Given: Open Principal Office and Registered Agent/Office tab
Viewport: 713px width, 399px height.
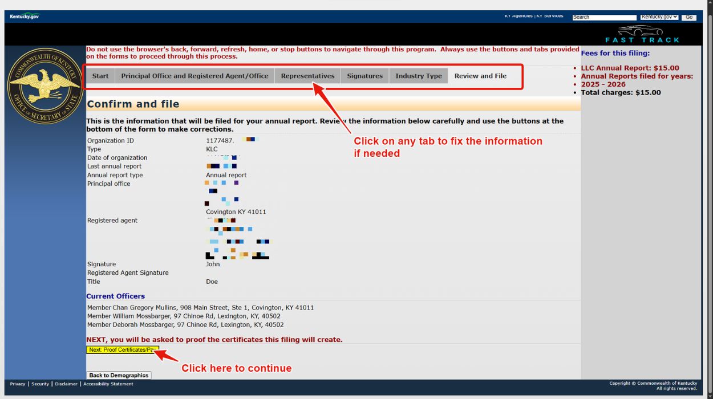Looking at the screenshot, I should pos(195,76).
